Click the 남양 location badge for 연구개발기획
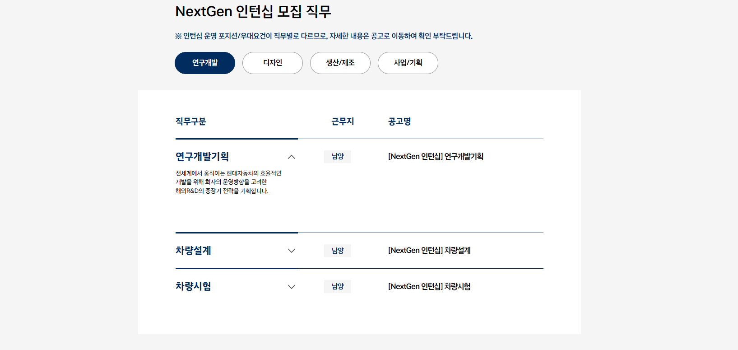The height and width of the screenshot is (350, 738). click(x=338, y=156)
